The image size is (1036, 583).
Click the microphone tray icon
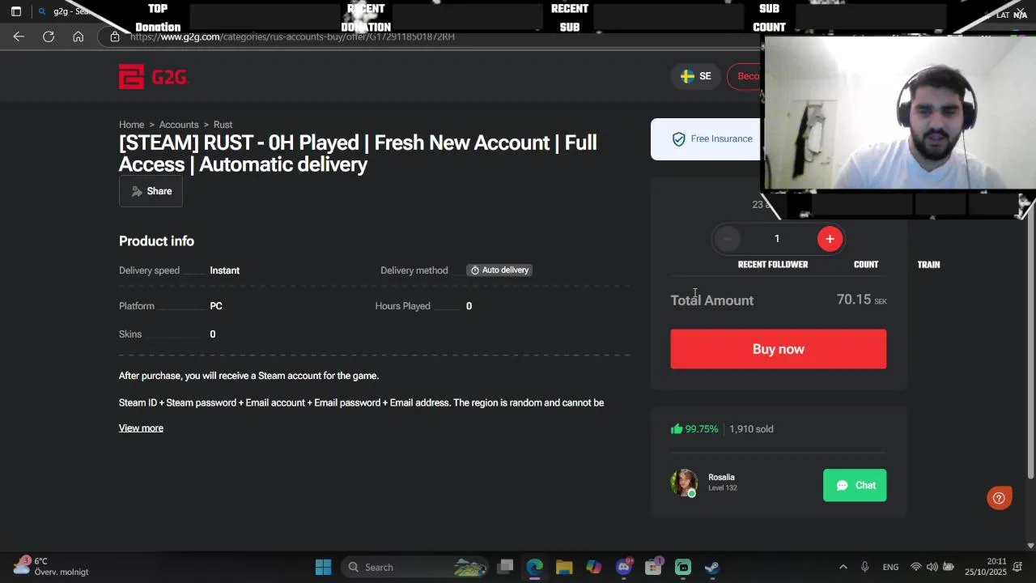865,567
